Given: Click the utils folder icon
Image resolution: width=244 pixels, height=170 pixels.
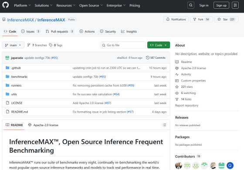Looking at the screenshot, I should pos(7,94).
